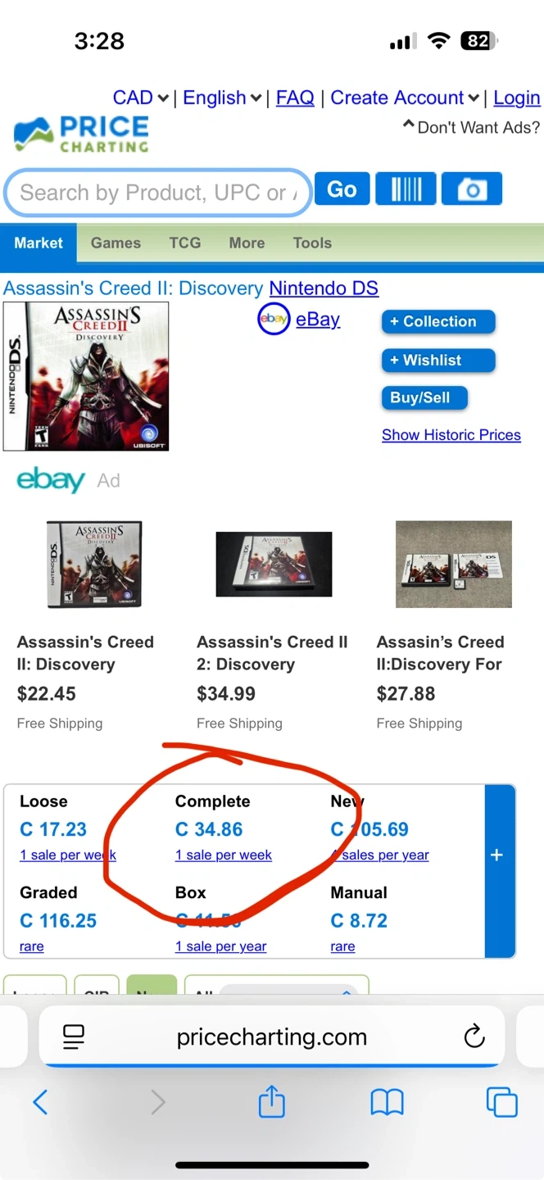Expand price table with blue plus

[x=496, y=855]
